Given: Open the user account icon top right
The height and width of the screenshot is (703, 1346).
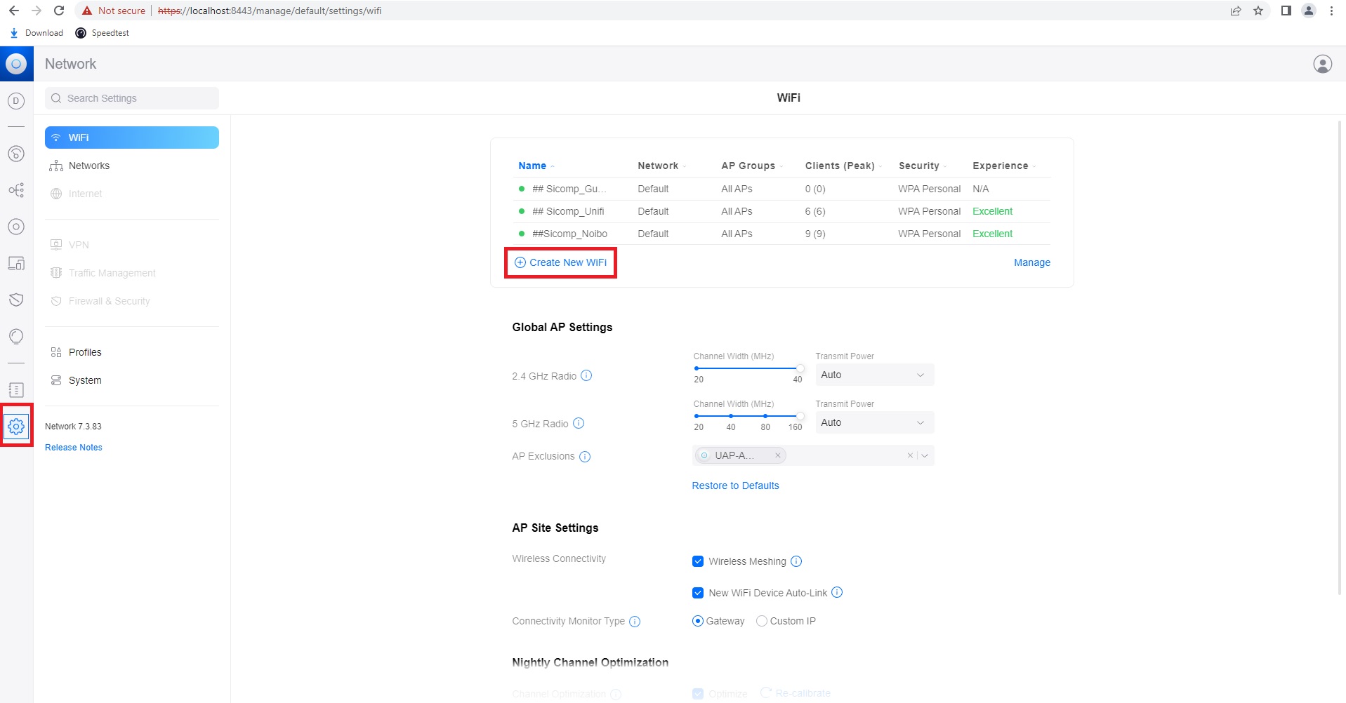Looking at the screenshot, I should [x=1321, y=63].
